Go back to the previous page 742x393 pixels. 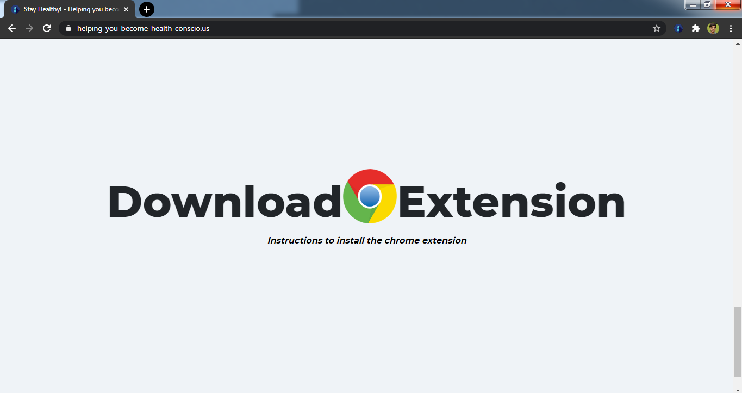click(12, 28)
